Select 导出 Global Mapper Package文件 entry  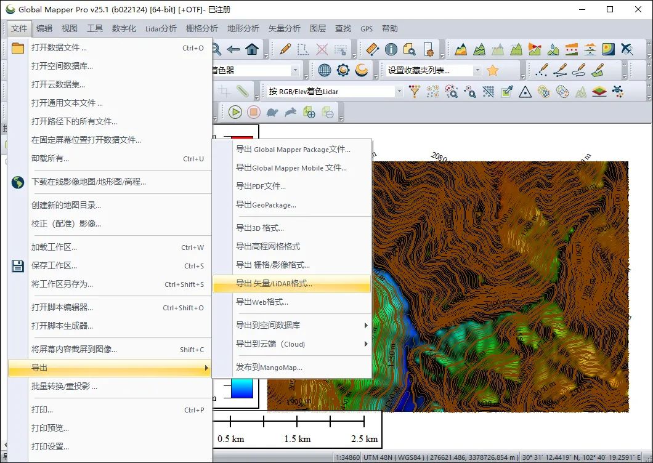292,150
